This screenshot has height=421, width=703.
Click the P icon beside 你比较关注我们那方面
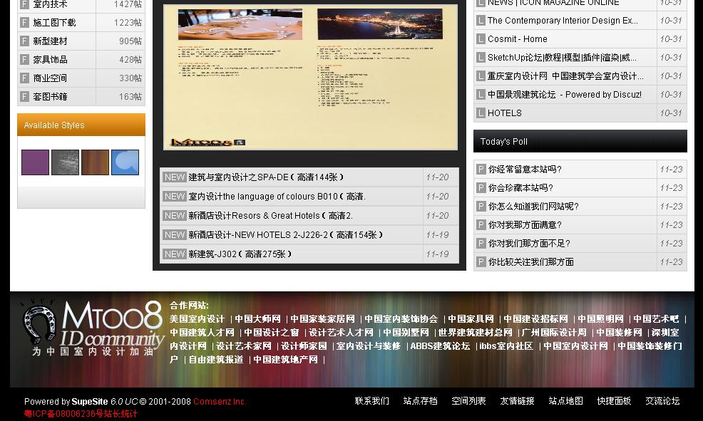pyautogui.click(x=481, y=261)
